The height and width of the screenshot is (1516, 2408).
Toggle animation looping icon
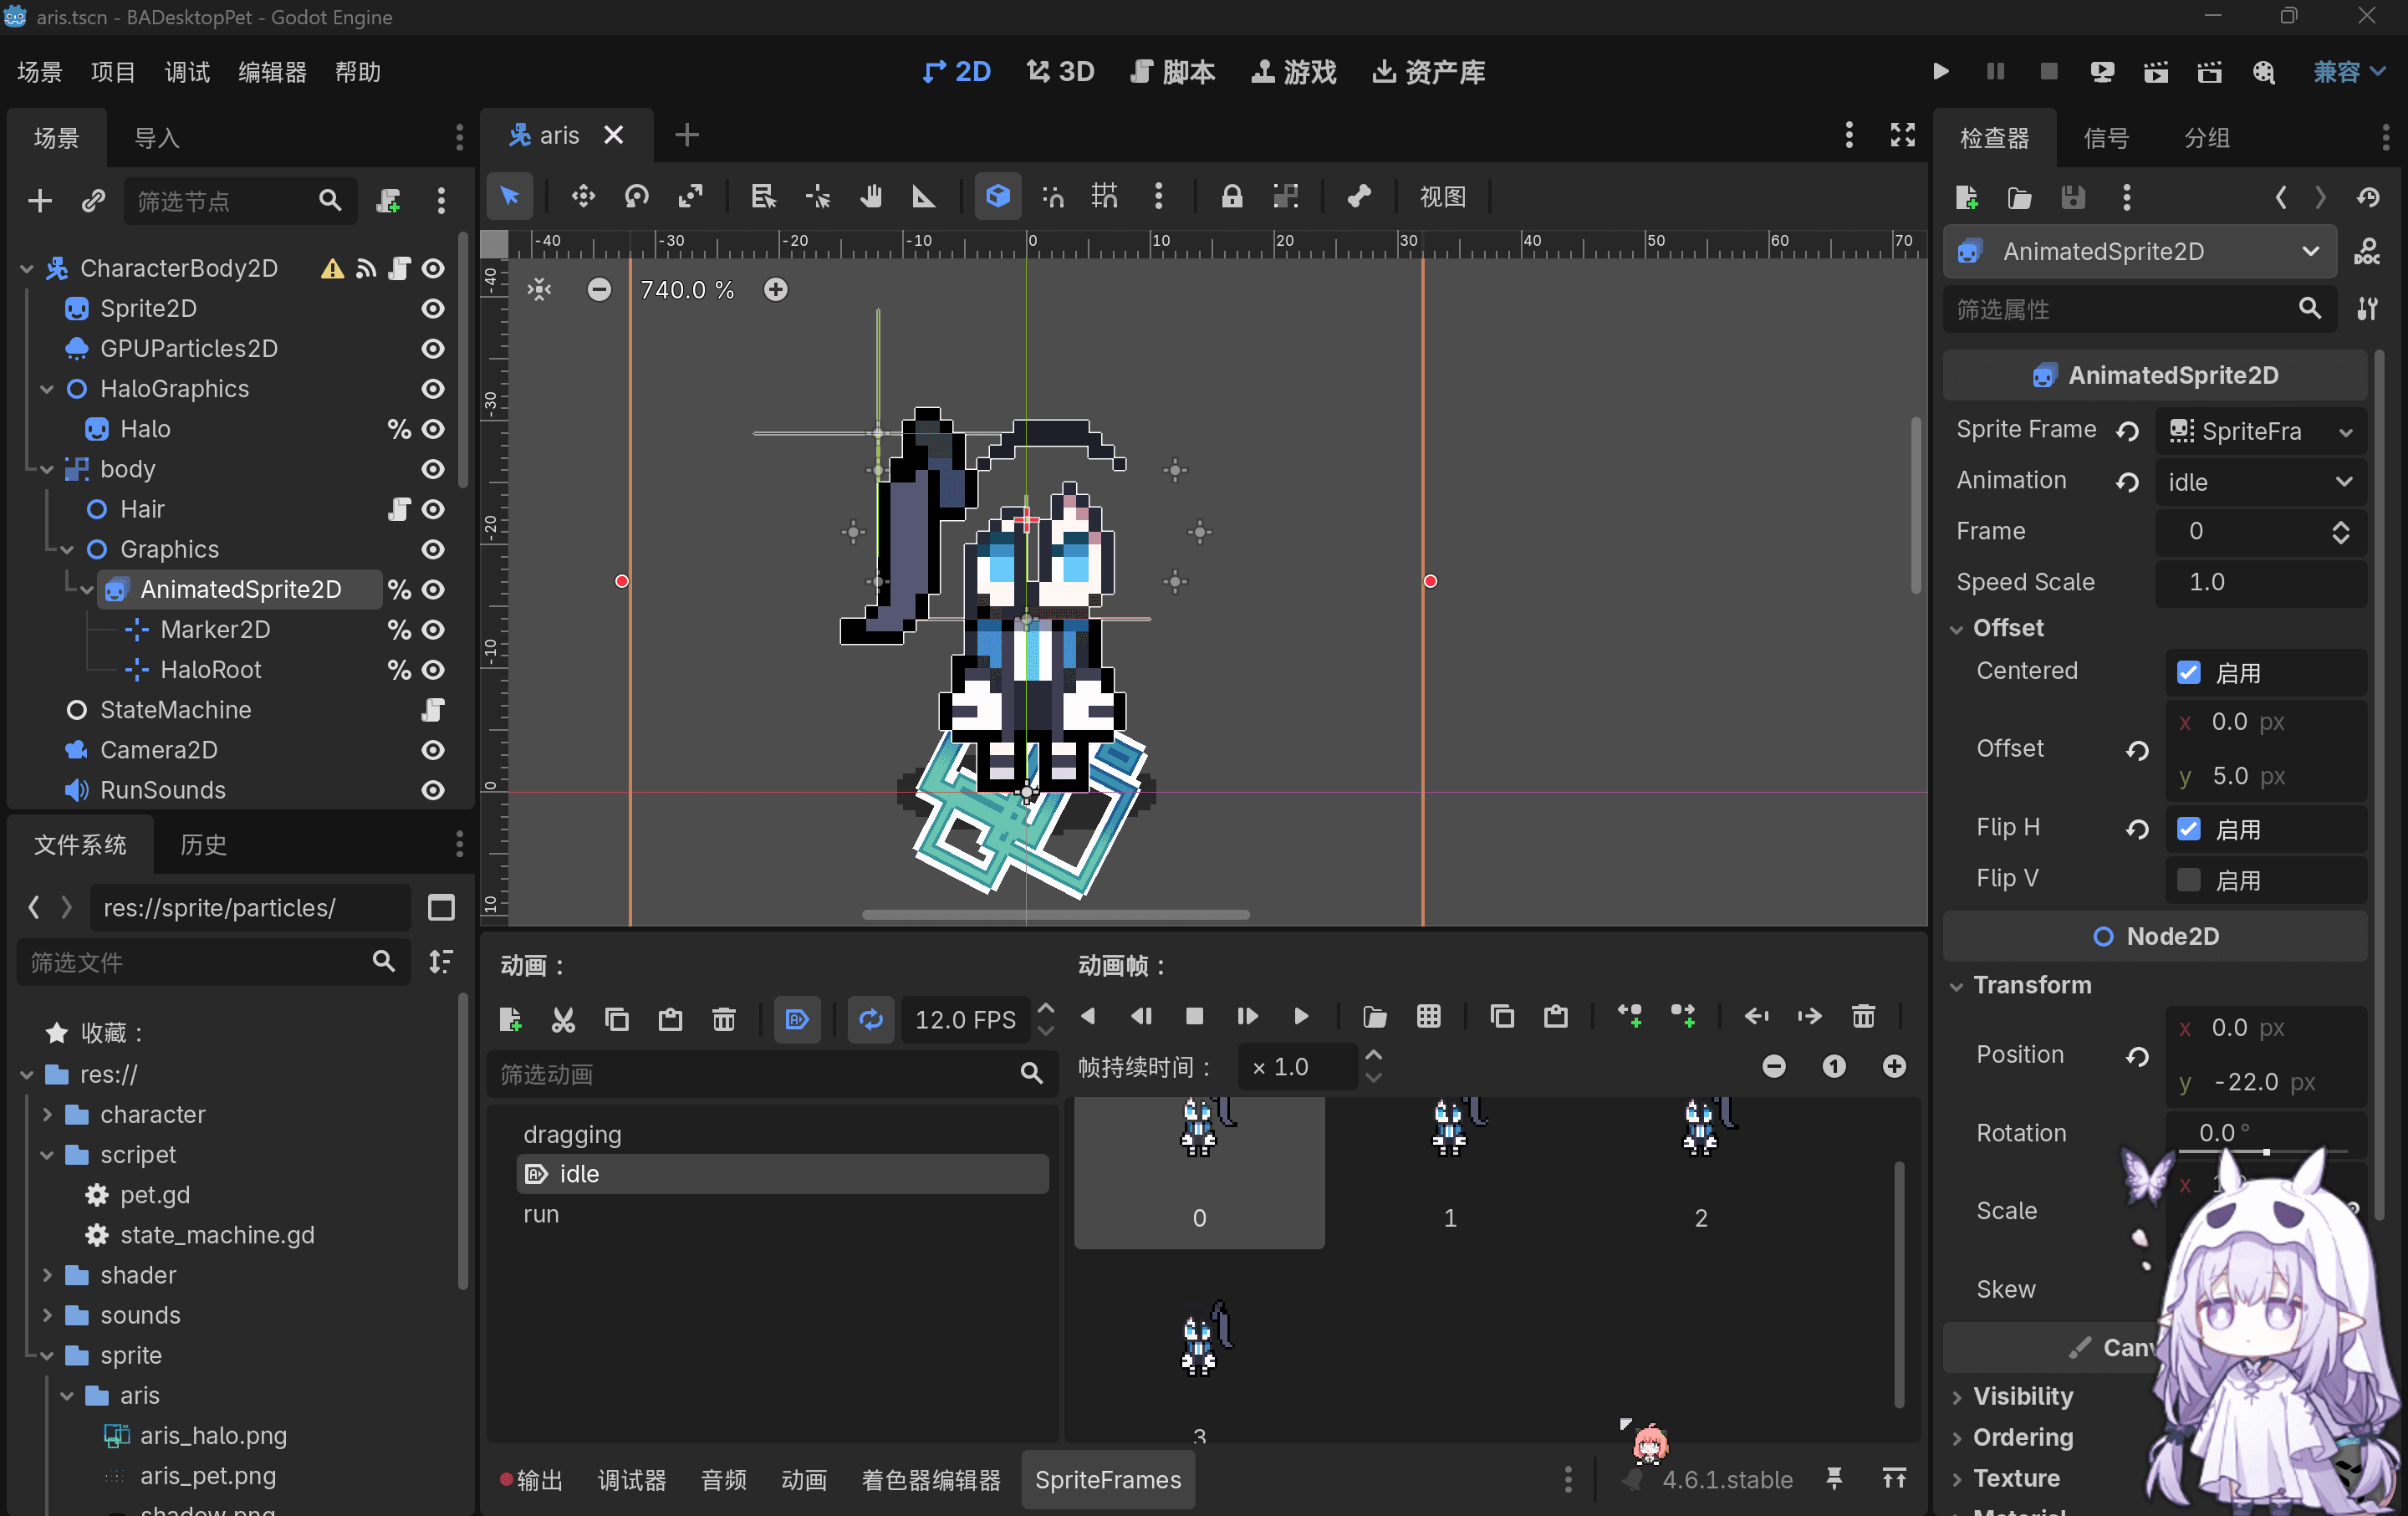[x=870, y=1019]
